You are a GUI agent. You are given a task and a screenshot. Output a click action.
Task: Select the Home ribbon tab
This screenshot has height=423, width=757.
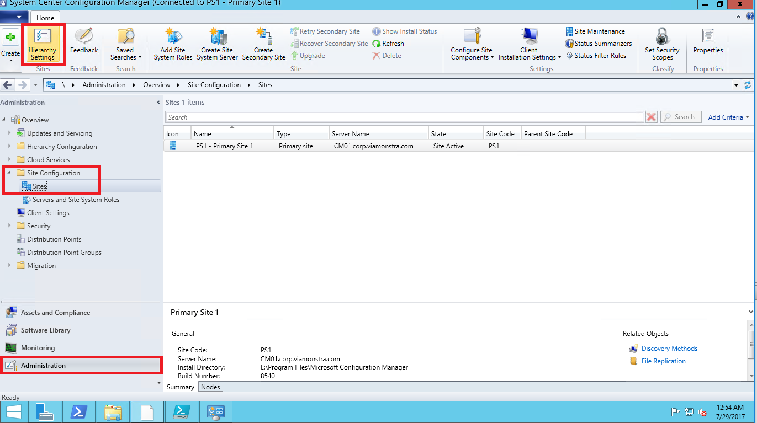(45, 18)
